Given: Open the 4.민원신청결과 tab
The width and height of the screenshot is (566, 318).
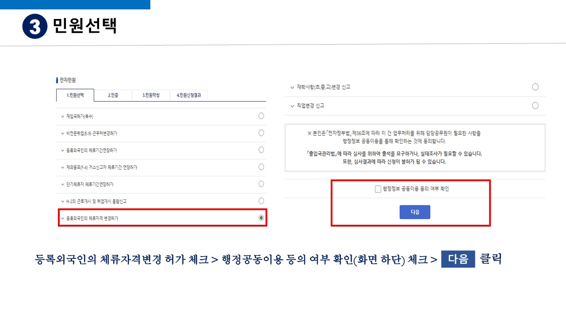Looking at the screenshot, I should pos(188,95).
